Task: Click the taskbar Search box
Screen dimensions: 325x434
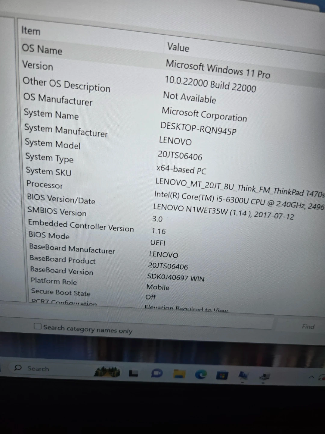Action: [x=38, y=369]
